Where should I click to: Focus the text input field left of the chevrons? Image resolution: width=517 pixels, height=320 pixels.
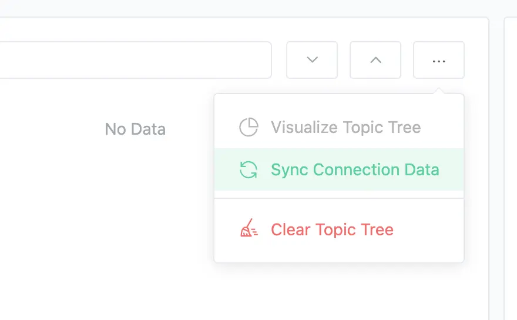point(135,60)
